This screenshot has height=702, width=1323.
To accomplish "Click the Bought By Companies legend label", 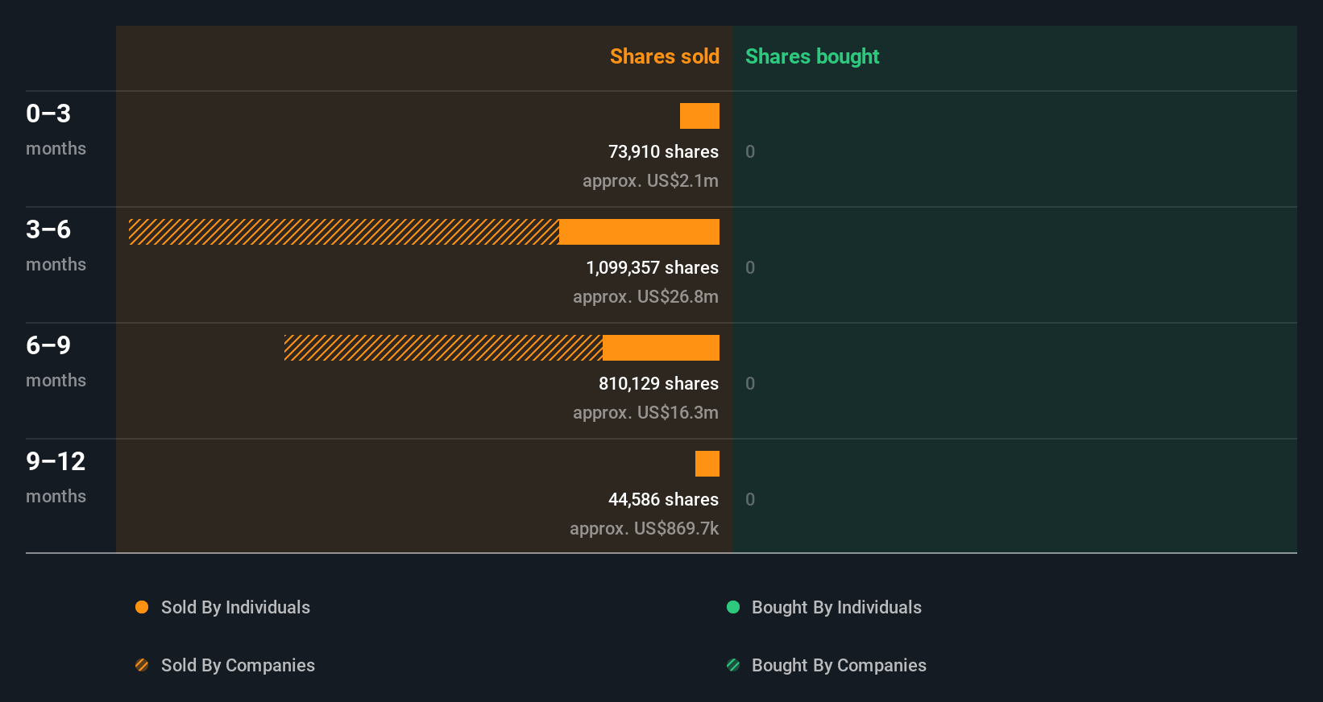I will click(839, 665).
